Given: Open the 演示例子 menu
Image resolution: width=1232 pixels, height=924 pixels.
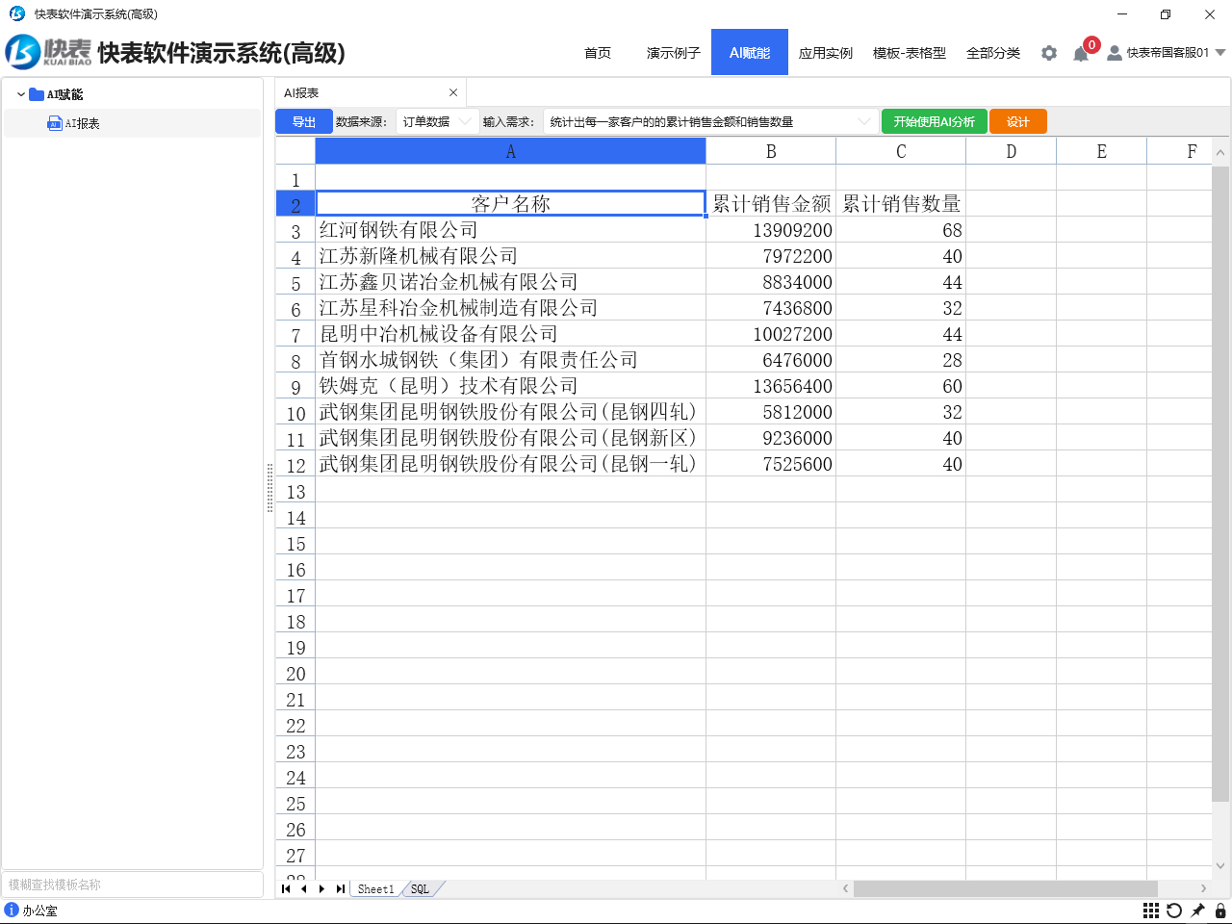Looking at the screenshot, I should [673, 53].
